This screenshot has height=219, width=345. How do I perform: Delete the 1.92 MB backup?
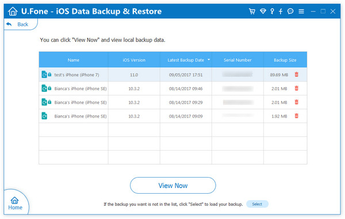[296, 116]
